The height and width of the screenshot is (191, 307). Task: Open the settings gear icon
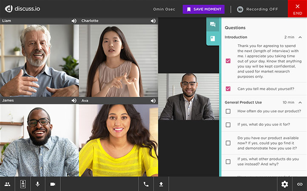coord(285,184)
